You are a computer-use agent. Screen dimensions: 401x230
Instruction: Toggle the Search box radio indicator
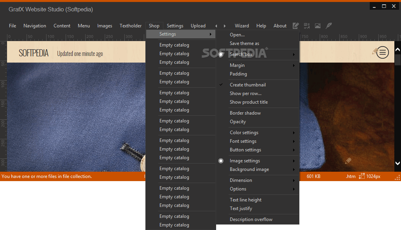tap(221, 54)
